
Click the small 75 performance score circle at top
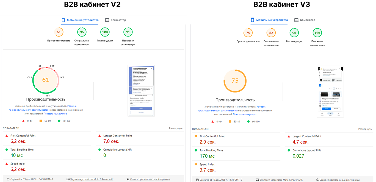pyautogui.click(x=248, y=33)
